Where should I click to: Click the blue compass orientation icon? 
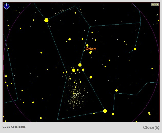coord(6,6)
